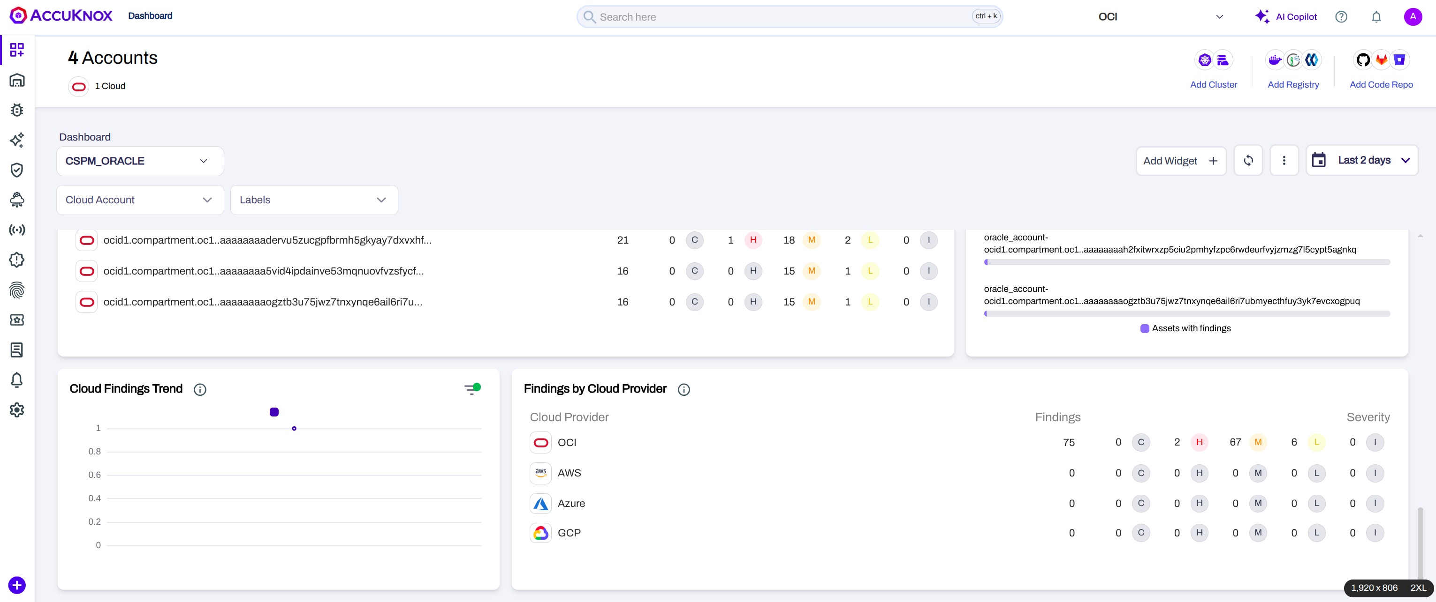
Task: Open the Labels filter dropdown
Action: [314, 200]
